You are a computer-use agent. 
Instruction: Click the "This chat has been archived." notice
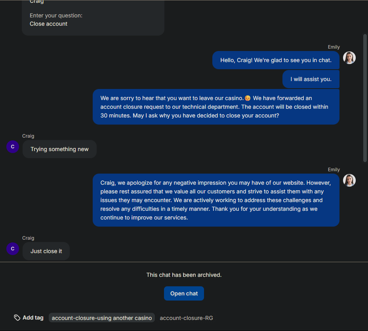coord(184,275)
